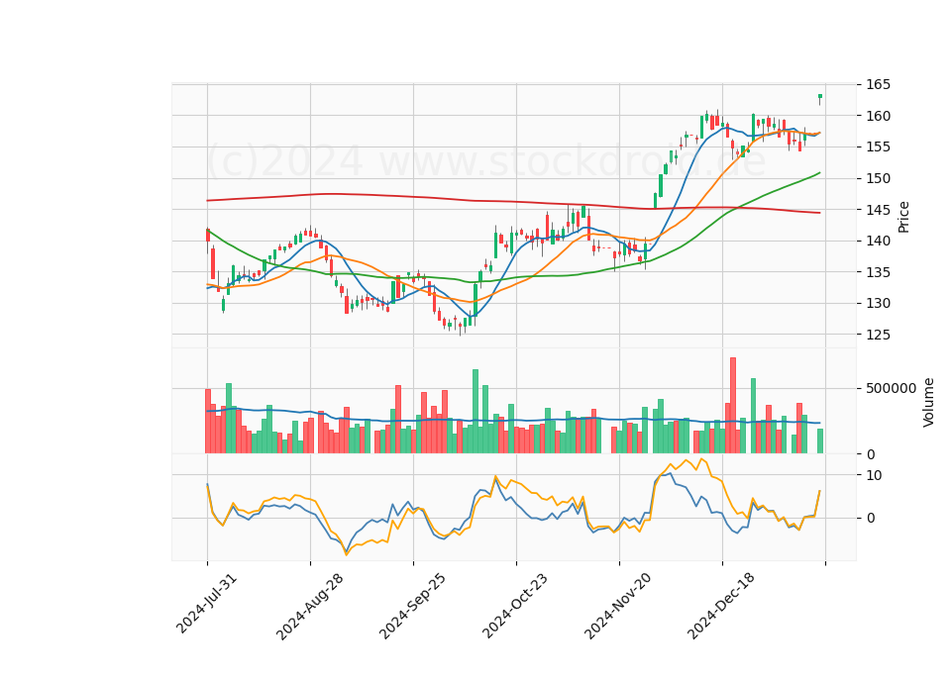Click the Volume axis title
Image resolution: width=951 pixels, height=683 pixels.
(928, 403)
